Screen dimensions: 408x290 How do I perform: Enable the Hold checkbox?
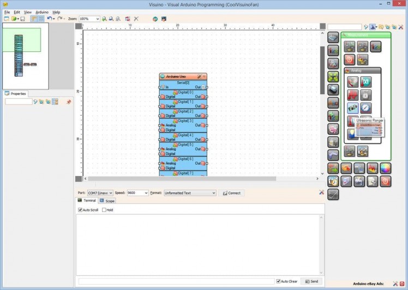pyautogui.click(x=104, y=210)
